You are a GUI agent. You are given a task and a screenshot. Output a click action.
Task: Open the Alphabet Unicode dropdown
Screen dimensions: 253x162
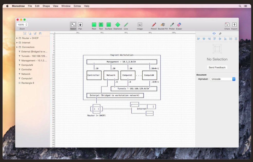223,79
